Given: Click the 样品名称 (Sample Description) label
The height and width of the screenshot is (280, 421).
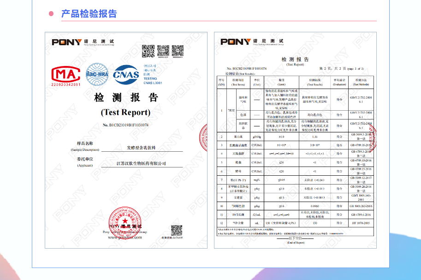Looking at the screenshot, I should pos(85,146).
